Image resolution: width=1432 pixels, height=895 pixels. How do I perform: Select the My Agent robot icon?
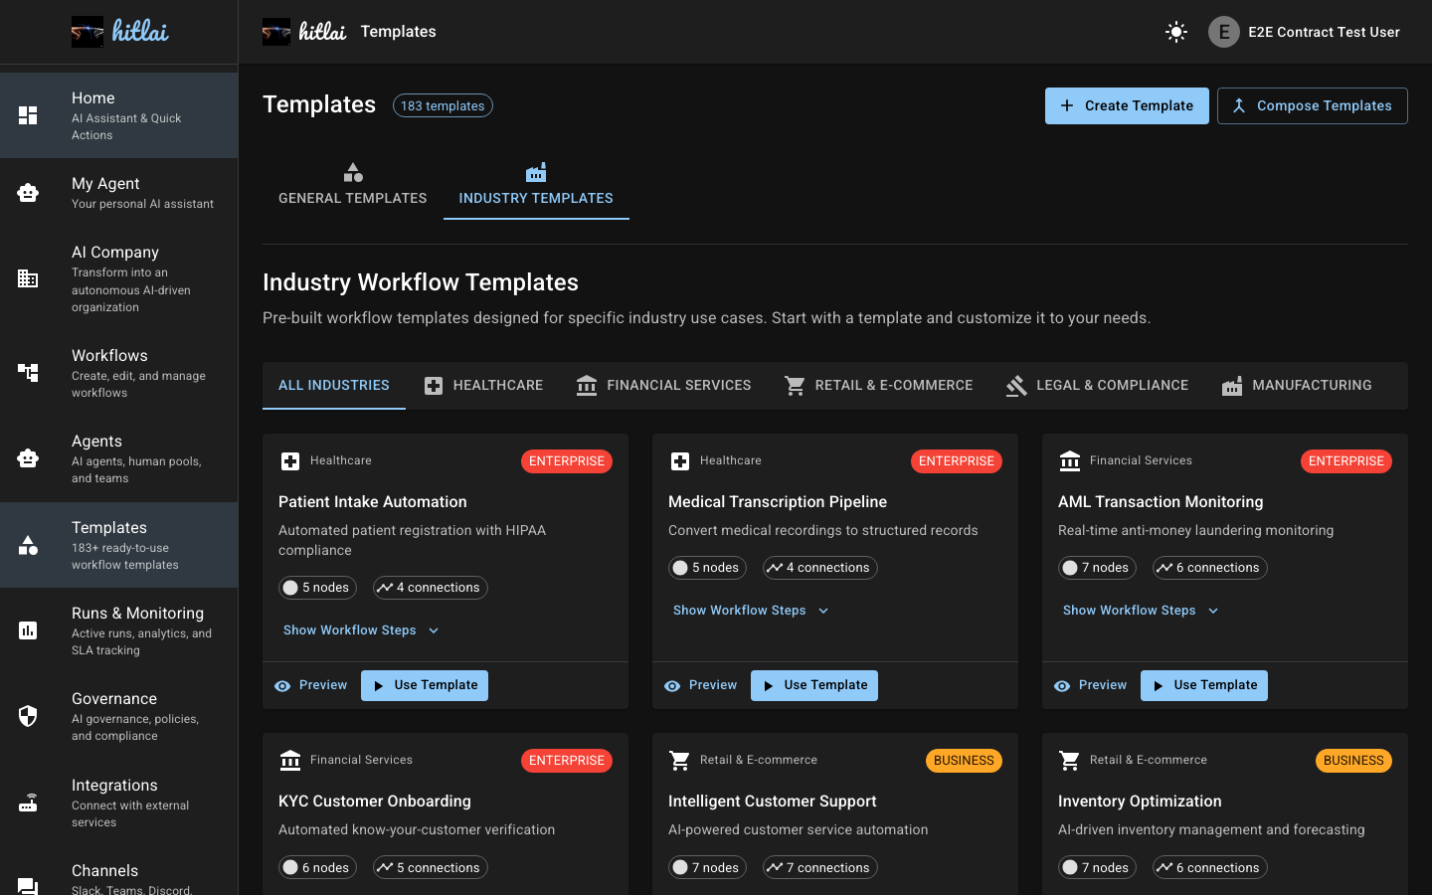pos(28,194)
